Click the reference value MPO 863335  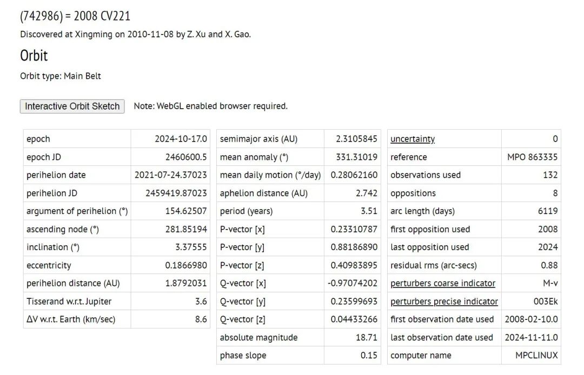click(532, 157)
